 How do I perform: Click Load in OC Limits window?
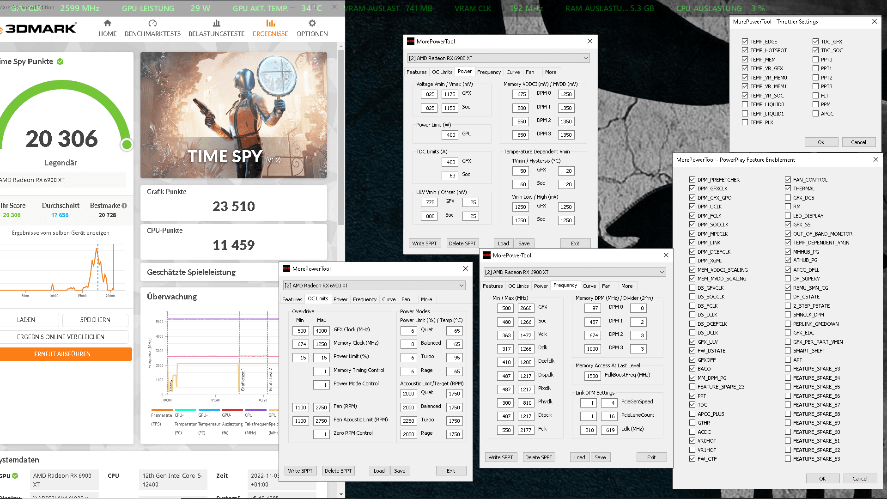click(379, 471)
